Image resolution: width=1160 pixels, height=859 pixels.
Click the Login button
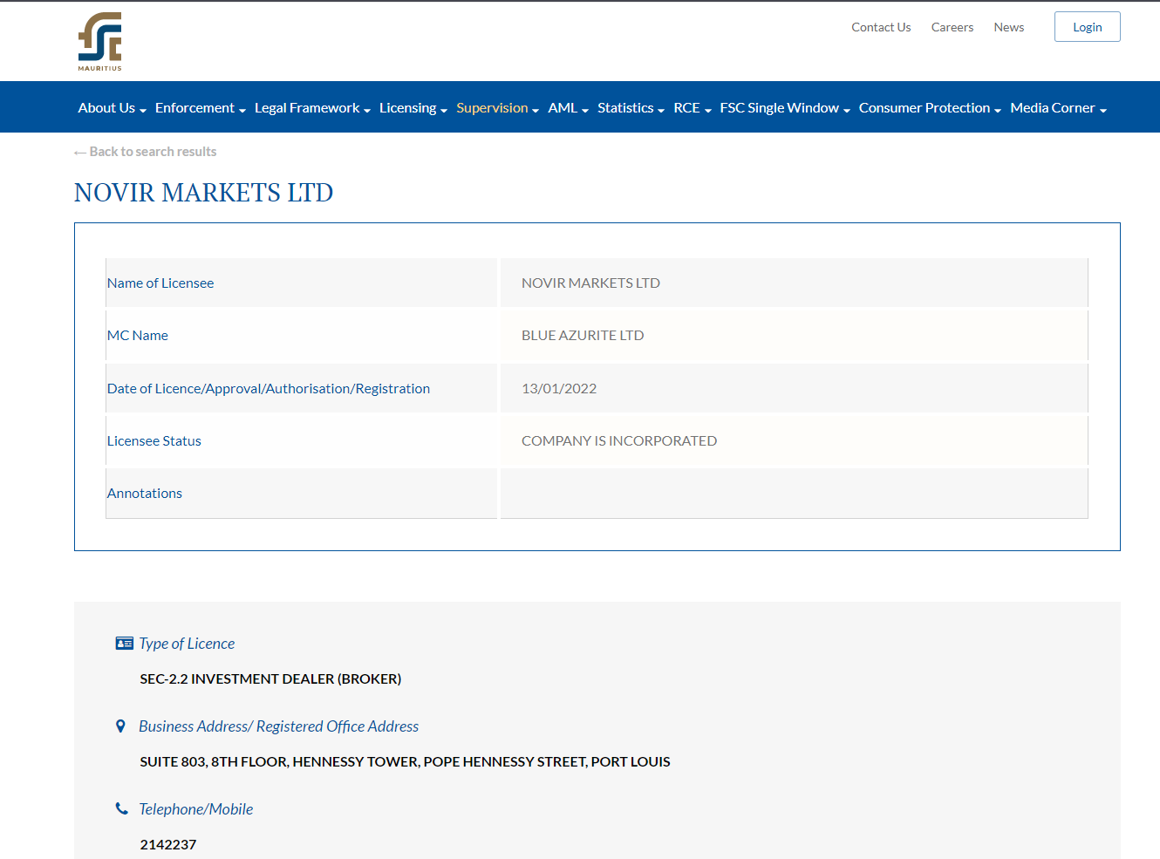pyautogui.click(x=1088, y=27)
